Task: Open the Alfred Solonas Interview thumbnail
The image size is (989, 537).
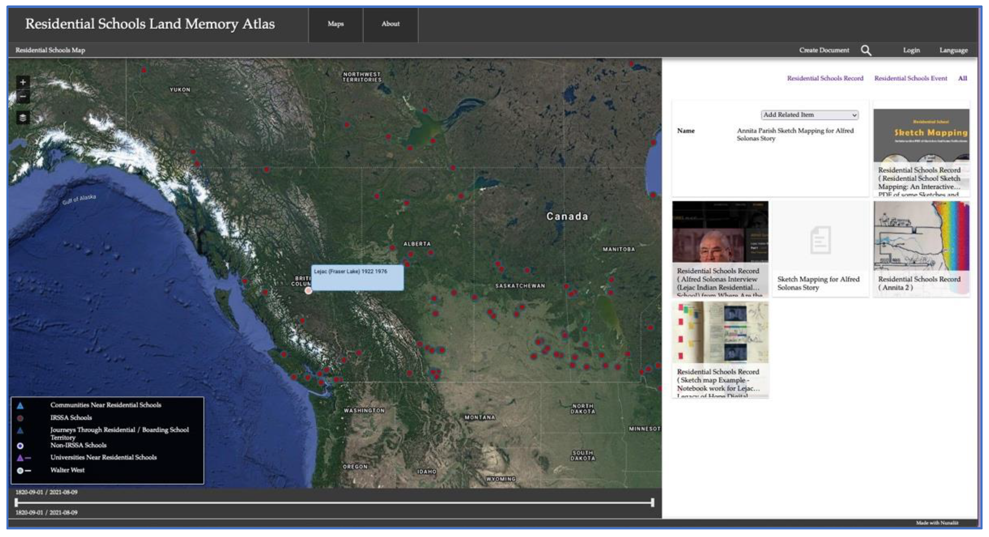Action: pos(720,232)
